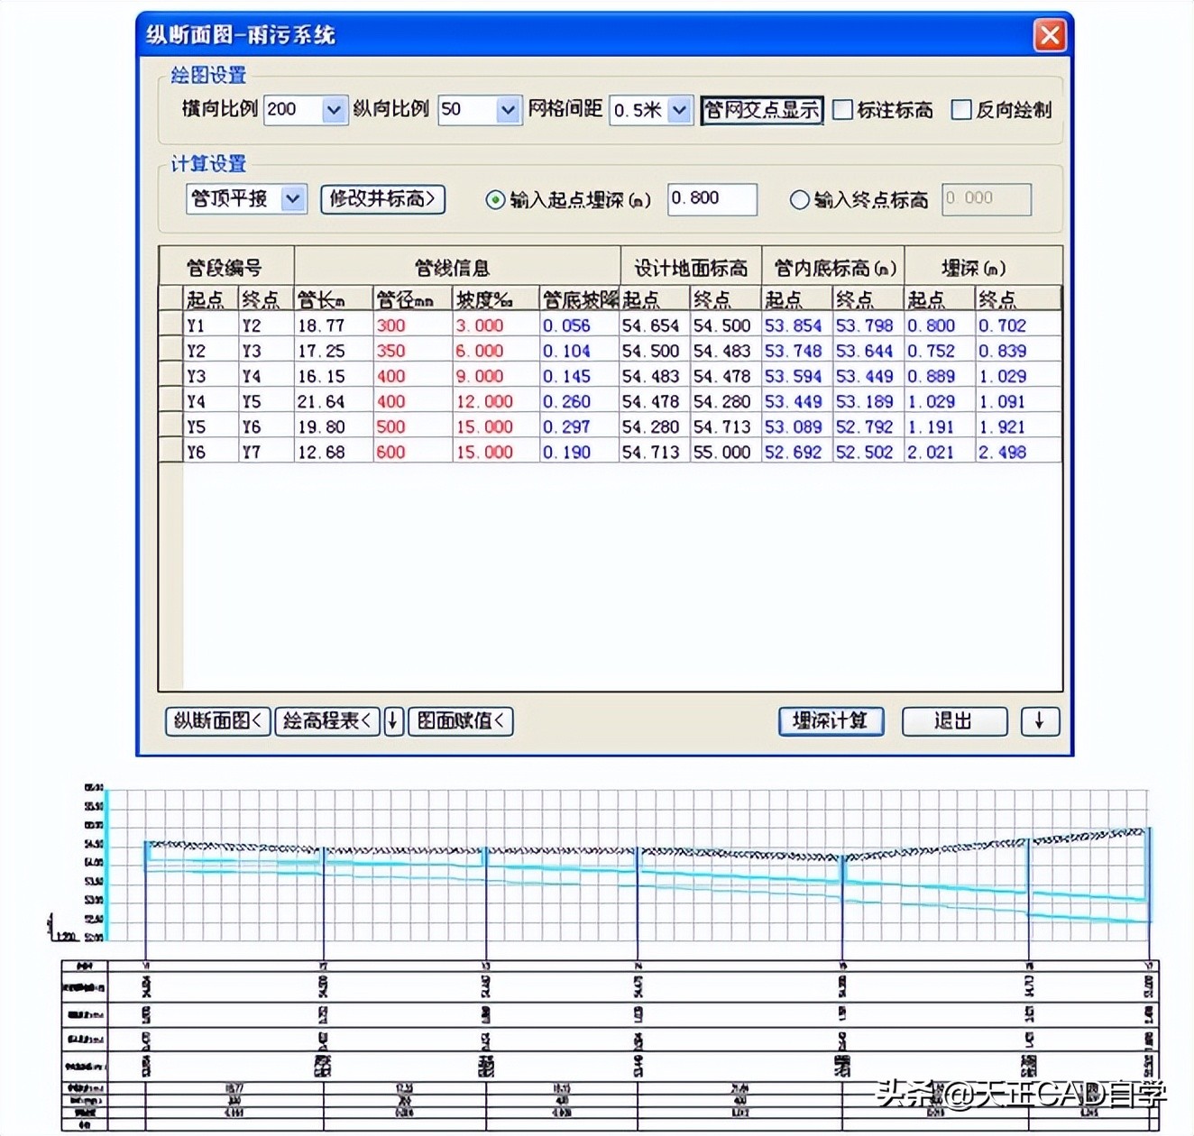Enable the 标注标高 checkbox

click(841, 110)
